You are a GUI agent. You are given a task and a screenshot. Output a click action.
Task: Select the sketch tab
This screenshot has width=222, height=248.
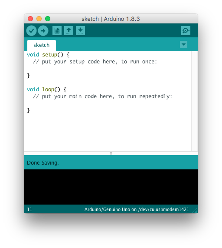(x=42, y=46)
